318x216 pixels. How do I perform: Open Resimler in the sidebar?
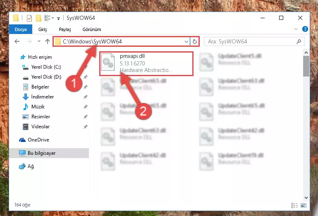36,117
